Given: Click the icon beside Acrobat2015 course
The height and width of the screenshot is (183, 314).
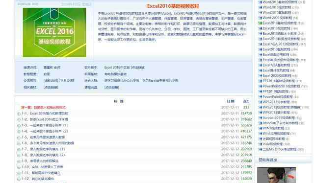Looking at the screenshot, I should 260,117.
